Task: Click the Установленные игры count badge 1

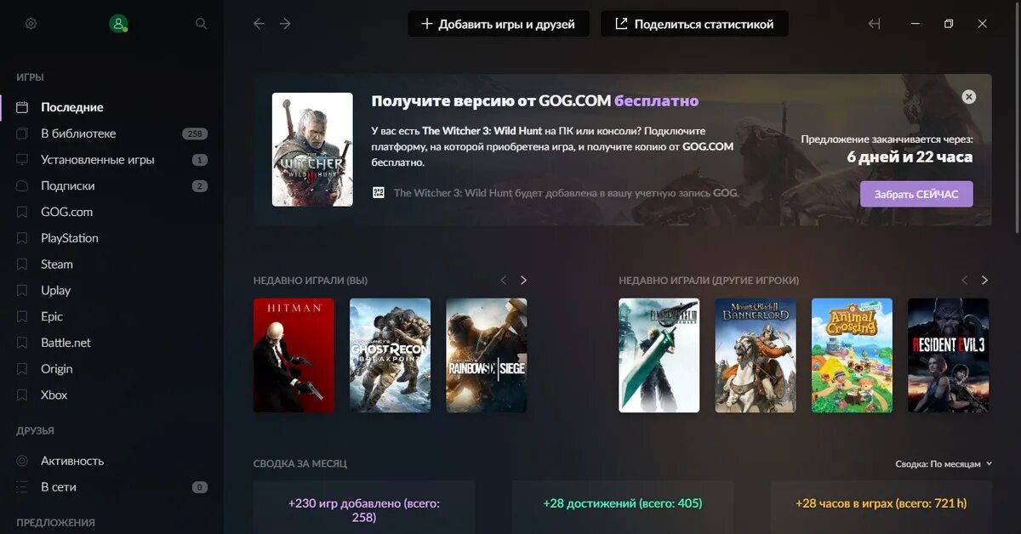Action: click(200, 160)
